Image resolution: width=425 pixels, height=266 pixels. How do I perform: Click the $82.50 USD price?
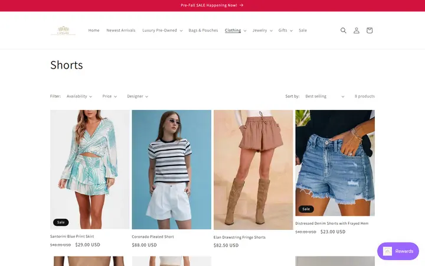226,245
